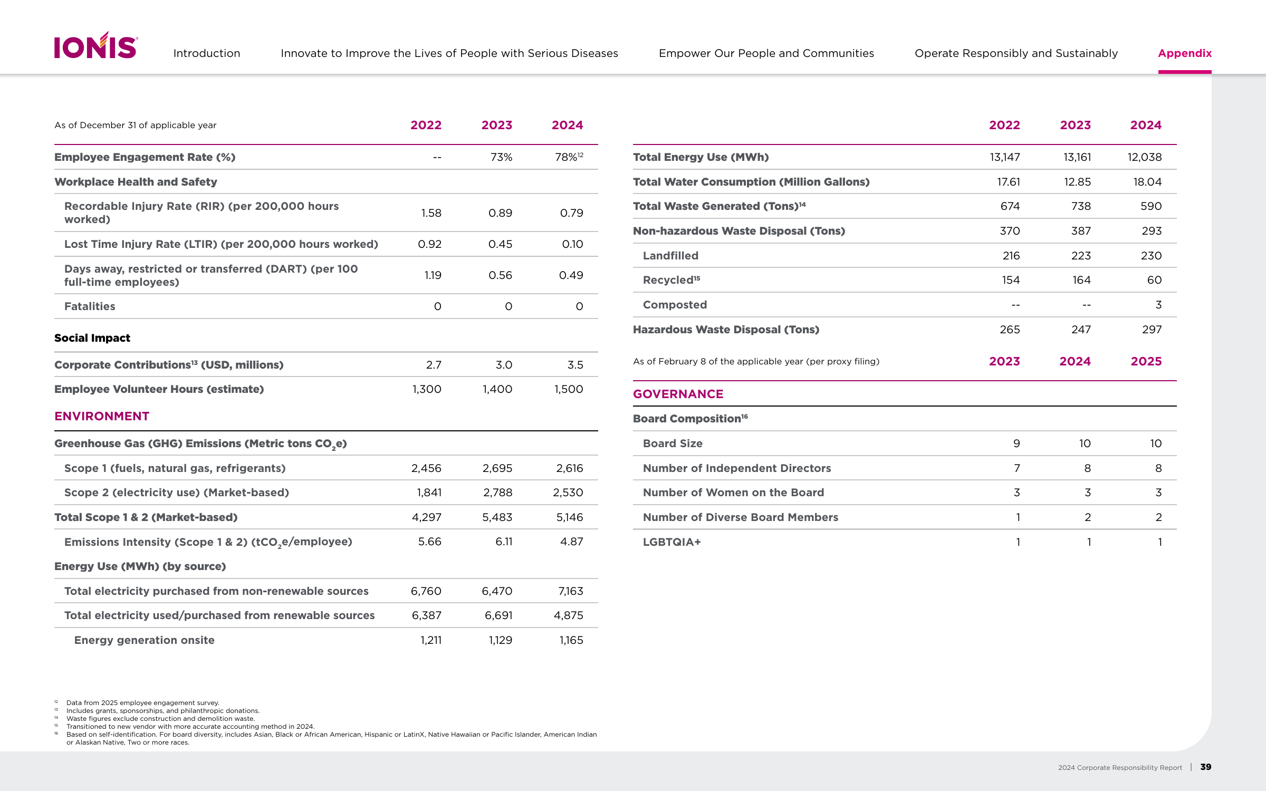Click the Fatalities row label

point(90,306)
